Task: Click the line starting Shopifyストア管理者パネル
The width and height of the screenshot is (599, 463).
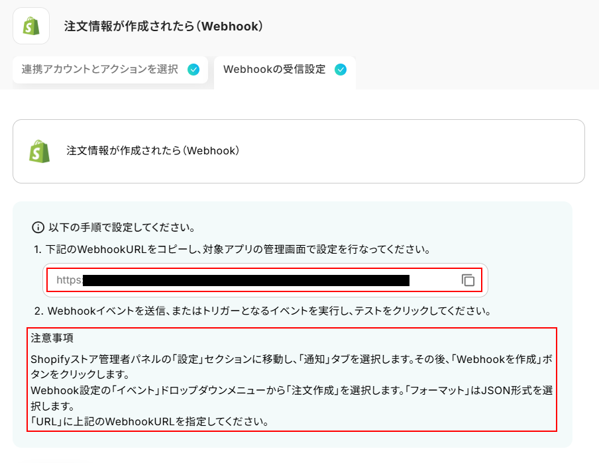Action: 292,367
